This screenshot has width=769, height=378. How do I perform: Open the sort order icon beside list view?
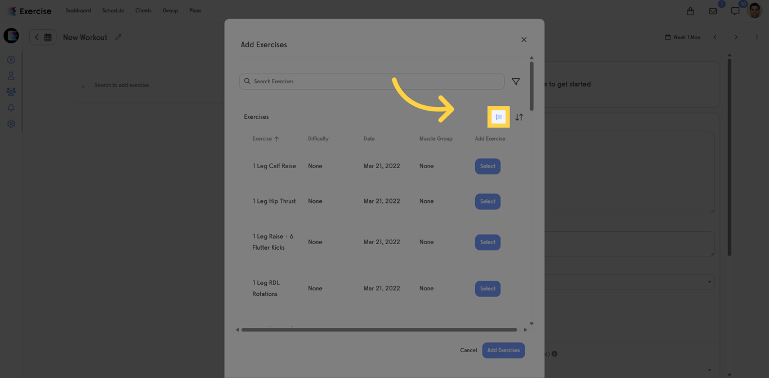click(519, 117)
